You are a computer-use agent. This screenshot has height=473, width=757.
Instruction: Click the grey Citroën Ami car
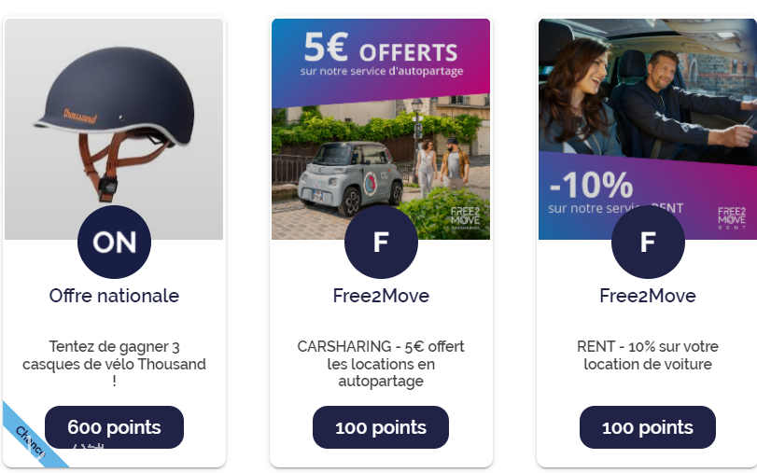pyautogui.click(x=351, y=178)
